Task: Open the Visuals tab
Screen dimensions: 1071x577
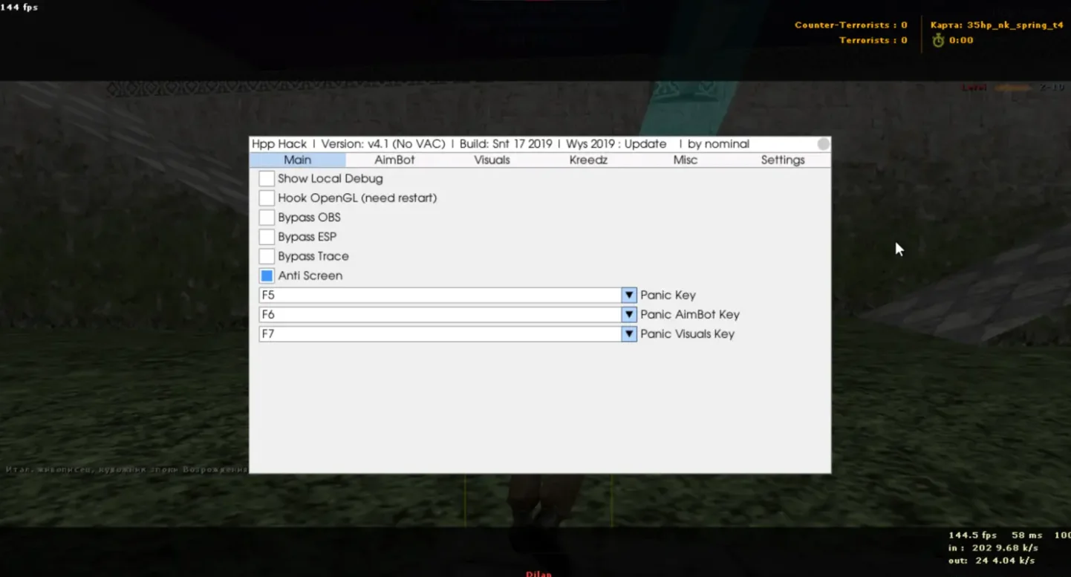Action: (x=492, y=160)
